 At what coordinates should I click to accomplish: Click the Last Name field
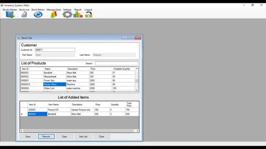tap(114, 55)
